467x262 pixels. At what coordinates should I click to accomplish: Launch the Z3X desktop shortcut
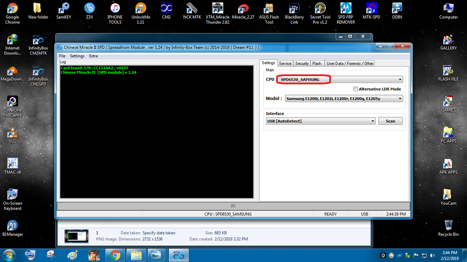tap(89, 11)
